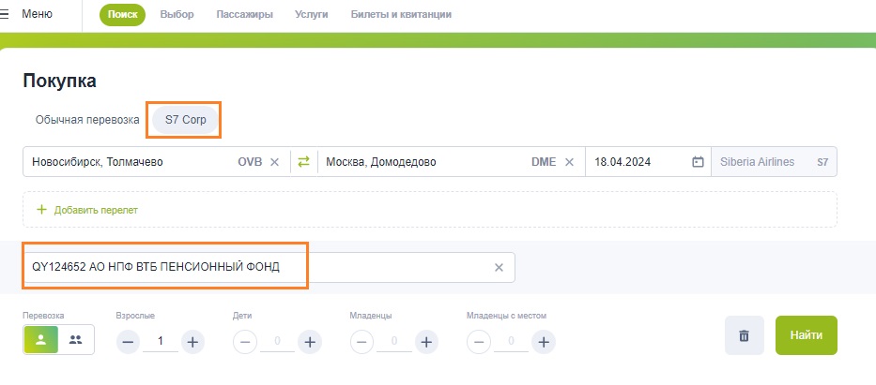Switch to the Выбор tab
876x385 pixels.
coord(177,14)
